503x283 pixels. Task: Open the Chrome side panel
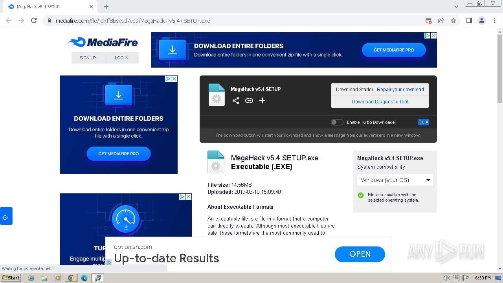[x=469, y=20]
